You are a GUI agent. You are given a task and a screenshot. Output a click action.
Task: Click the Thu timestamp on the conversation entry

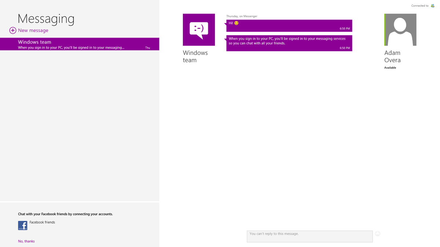coord(148,48)
